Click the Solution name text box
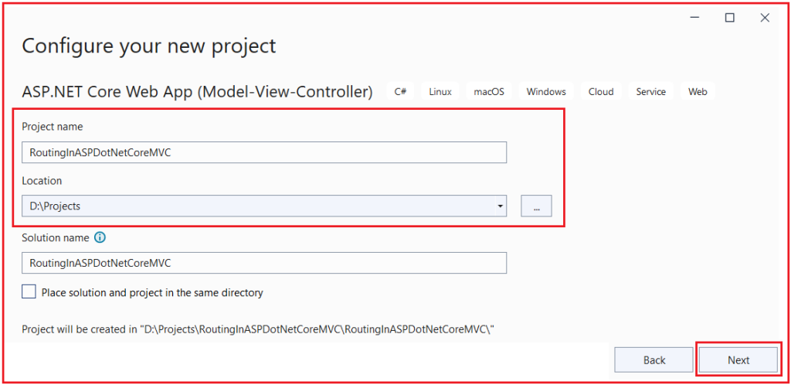The image size is (791, 385). 264,263
